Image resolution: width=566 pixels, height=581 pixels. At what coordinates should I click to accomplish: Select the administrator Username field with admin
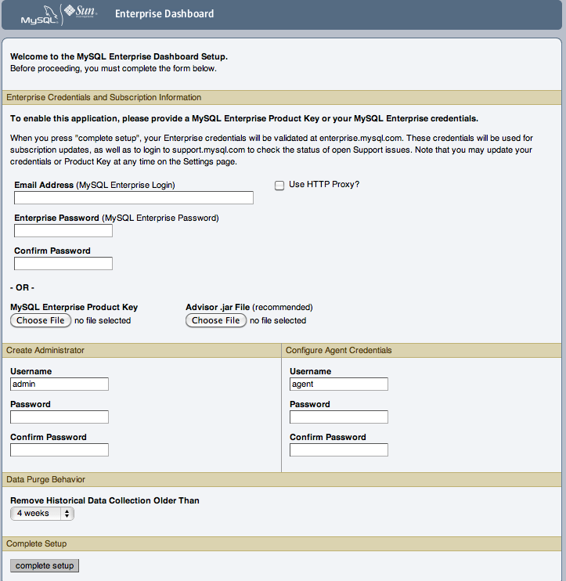point(59,384)
